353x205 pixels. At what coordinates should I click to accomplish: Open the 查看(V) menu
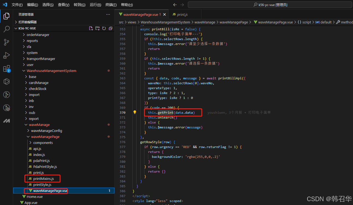coord(64,5)
